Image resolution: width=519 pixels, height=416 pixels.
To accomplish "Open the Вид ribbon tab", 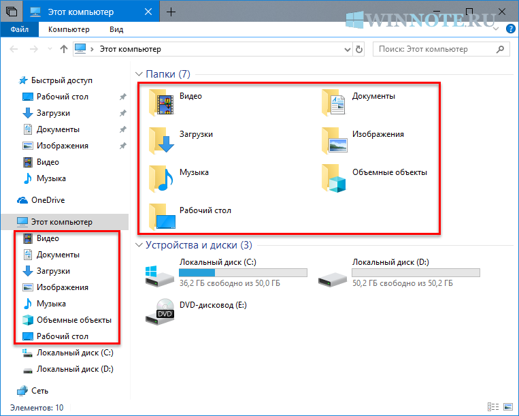I will (x=116, y=29).
